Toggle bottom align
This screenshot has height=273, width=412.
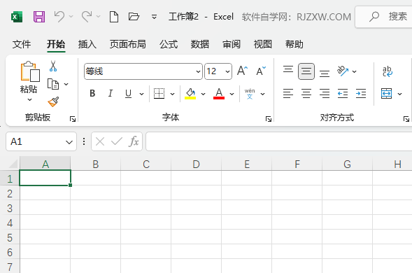click(325, 73)
